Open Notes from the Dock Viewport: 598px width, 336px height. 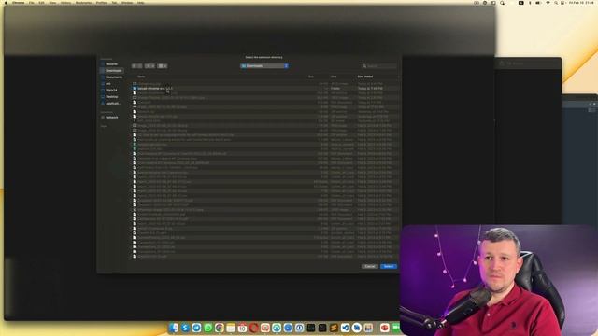[231, 328]
